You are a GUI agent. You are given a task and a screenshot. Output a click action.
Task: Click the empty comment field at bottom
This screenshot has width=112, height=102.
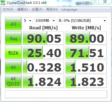tap(56, 94)
